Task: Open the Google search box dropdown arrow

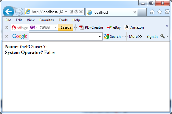Action: 100,37
